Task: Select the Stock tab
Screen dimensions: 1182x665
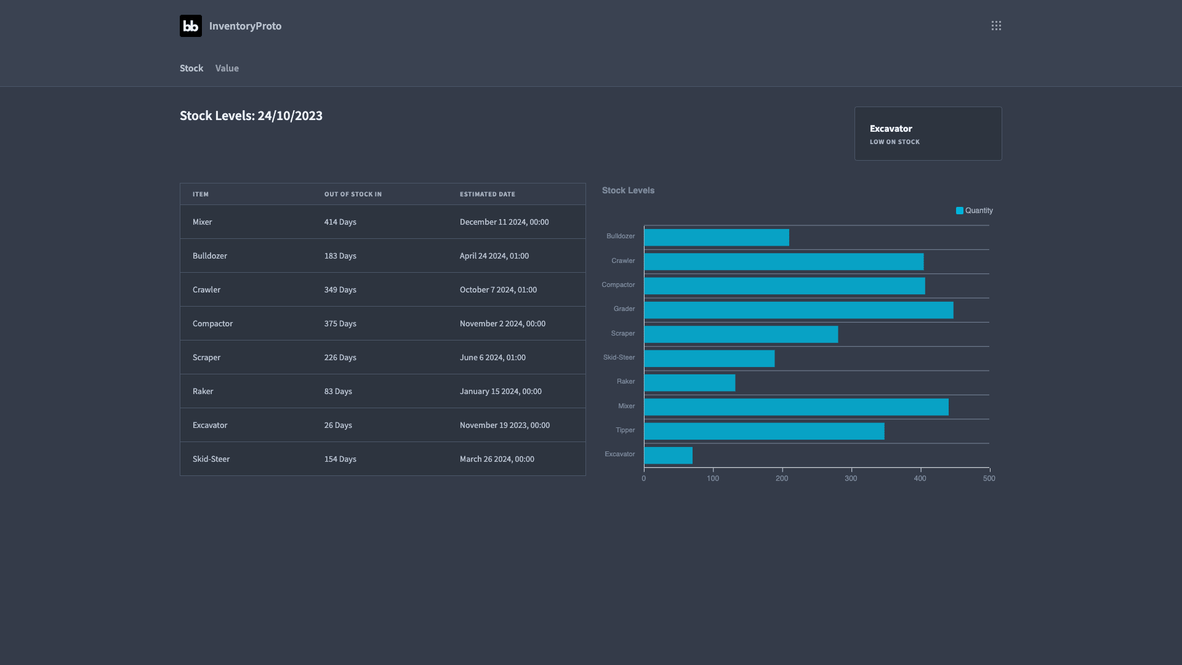Action: pyautogui.click(x=191, y=68)
